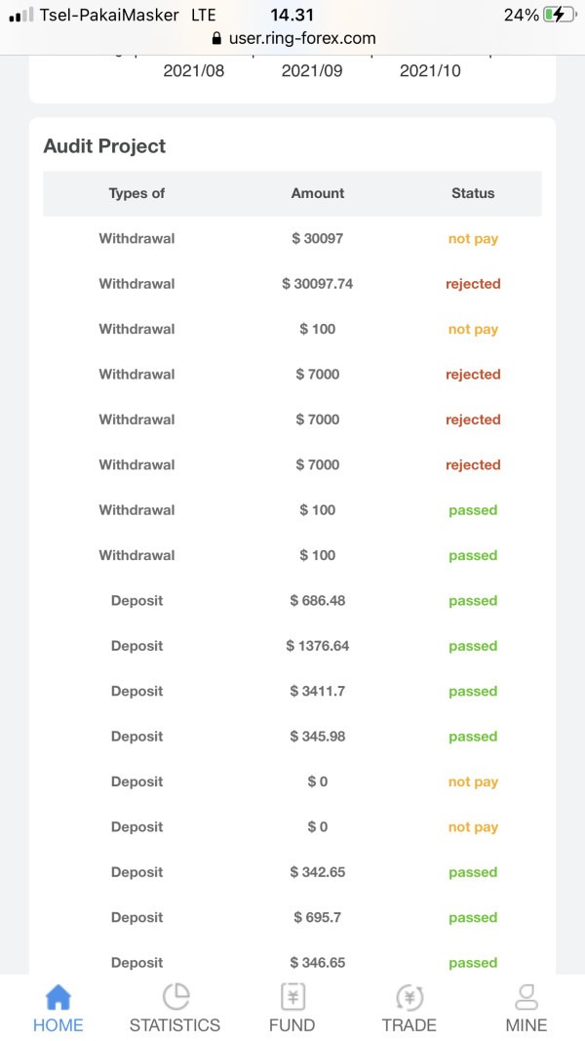This screenshot has height=1041, width=585.
Task: Tap the 'Amount' column header
Action: point(318,193)
